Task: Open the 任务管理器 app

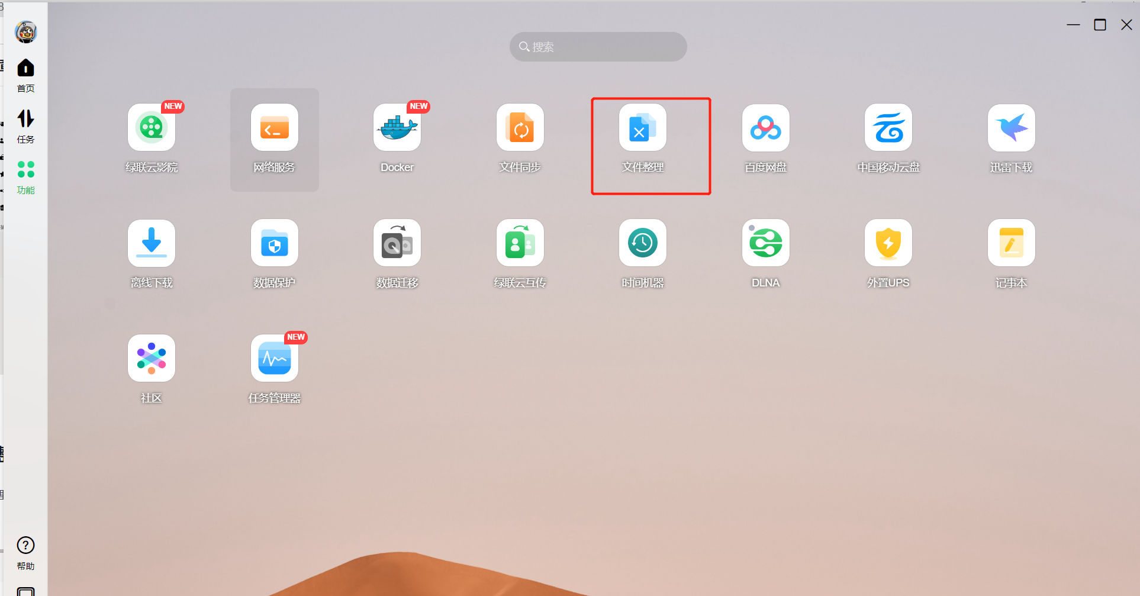Action: pos(275,358)
